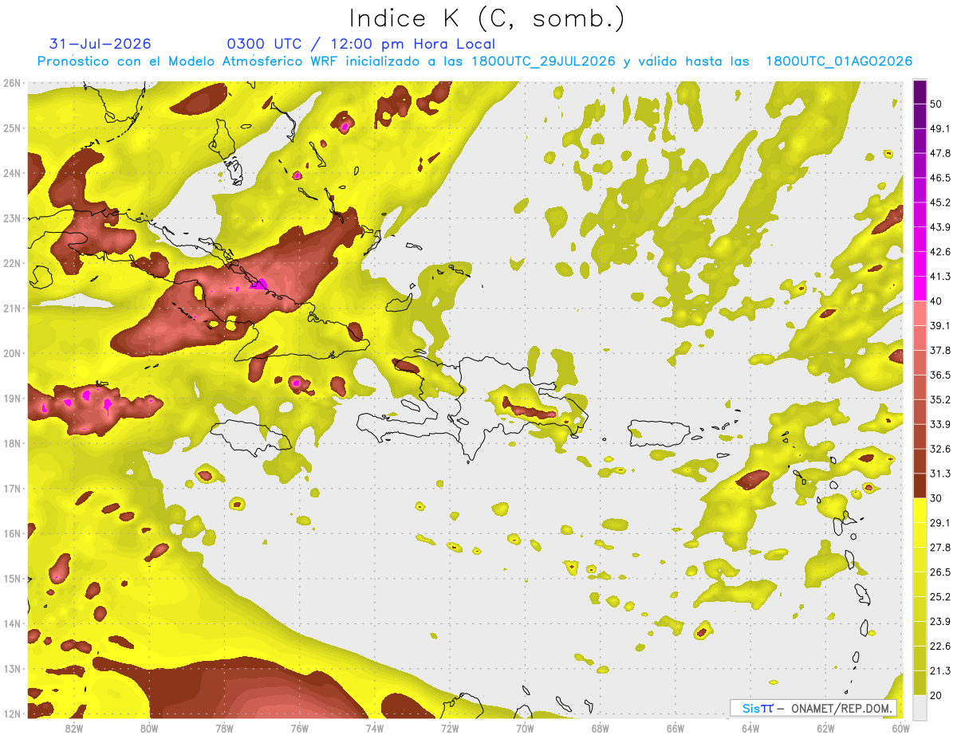Click the 24N latitude label
This screenshot has width=957, height=739.
click(x=12, y=173)
